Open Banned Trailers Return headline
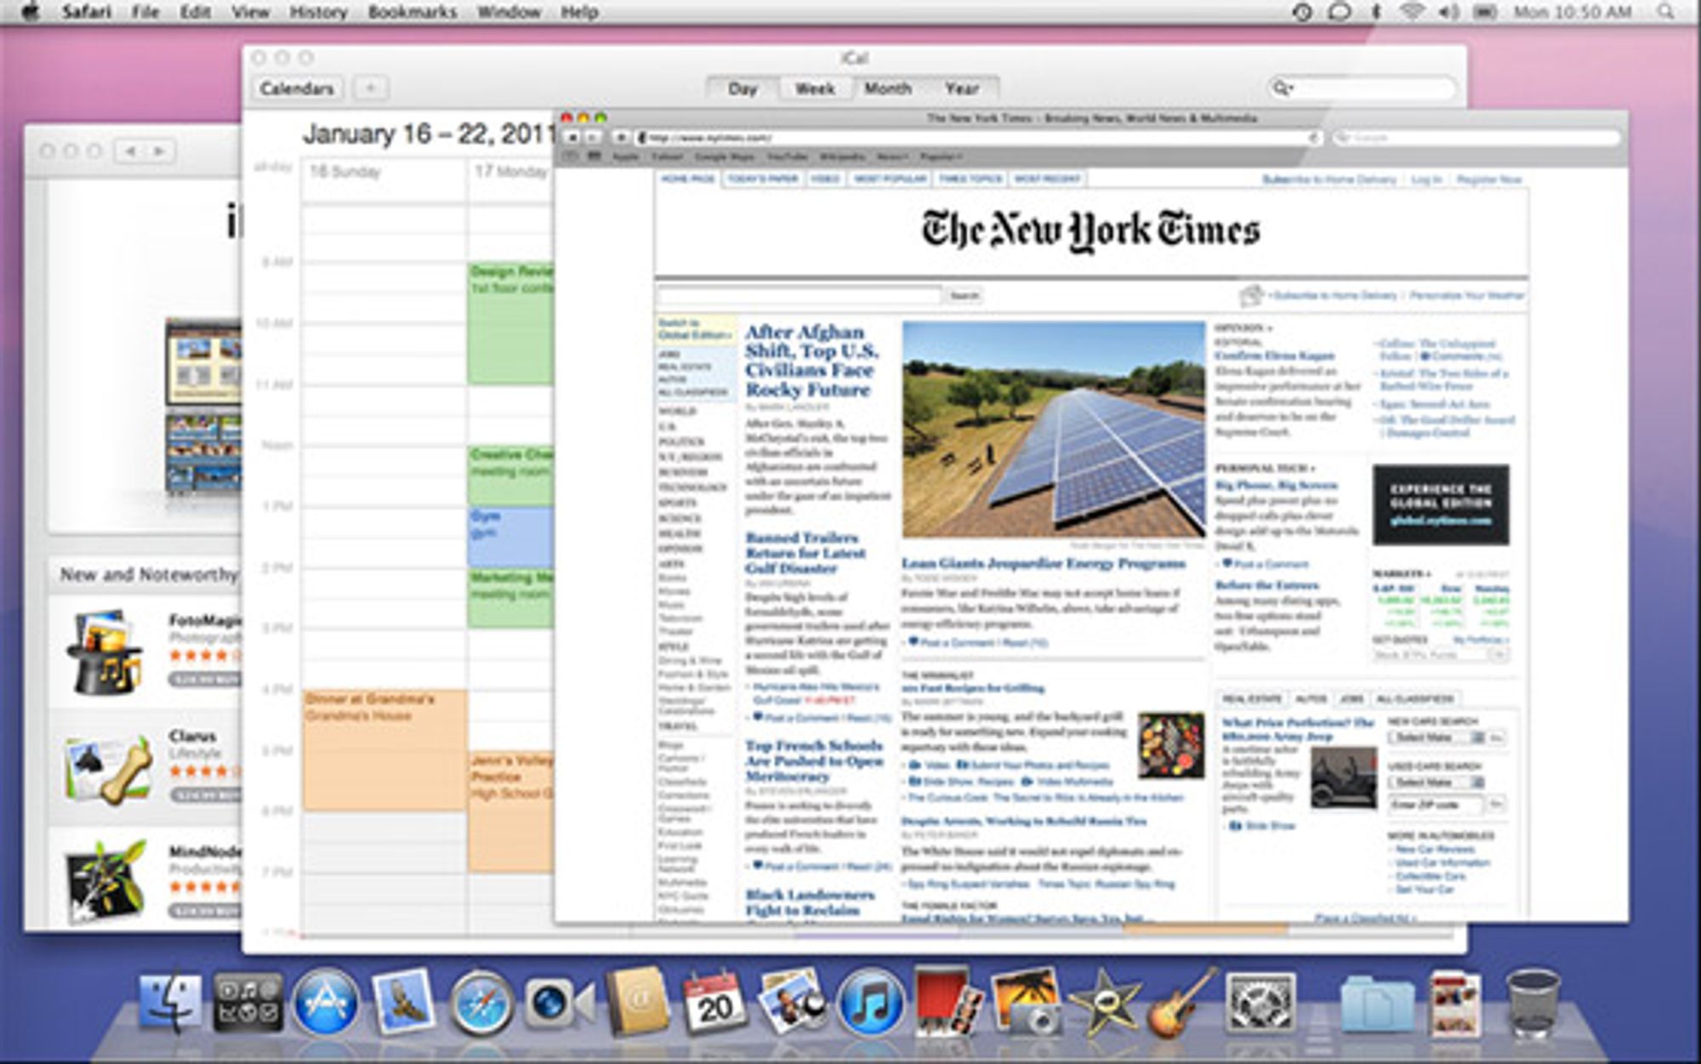 805,553
